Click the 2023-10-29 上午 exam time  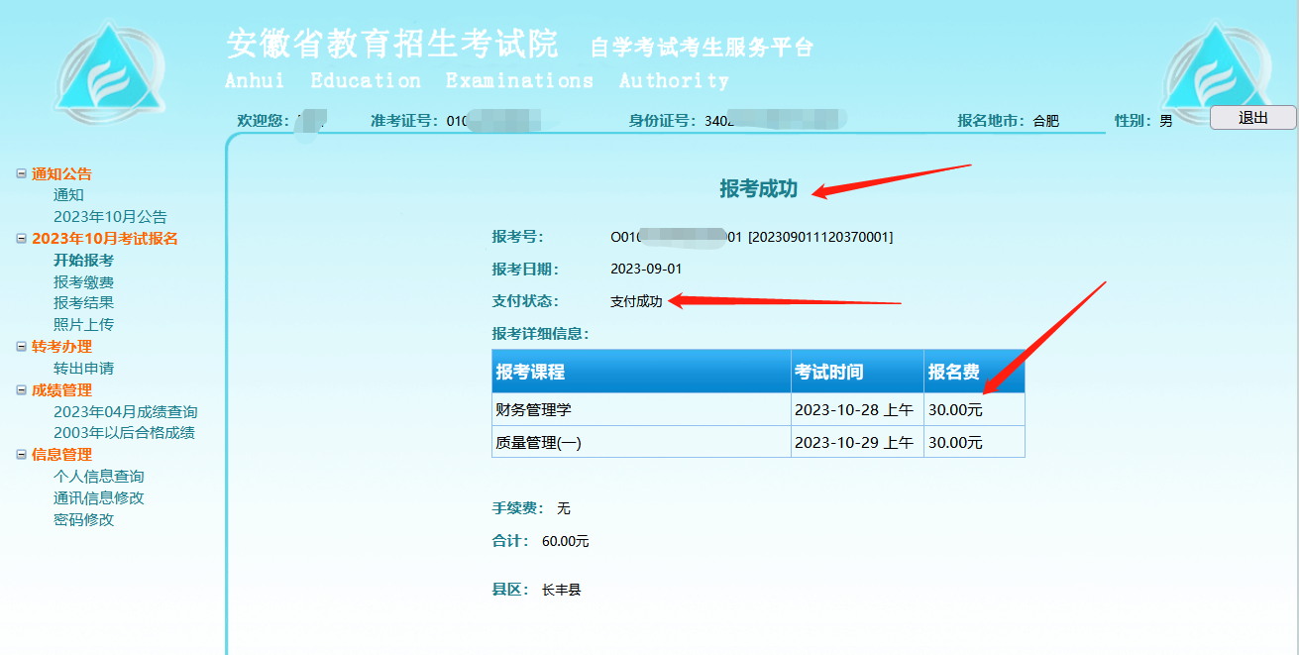click(x=857, y=442)
